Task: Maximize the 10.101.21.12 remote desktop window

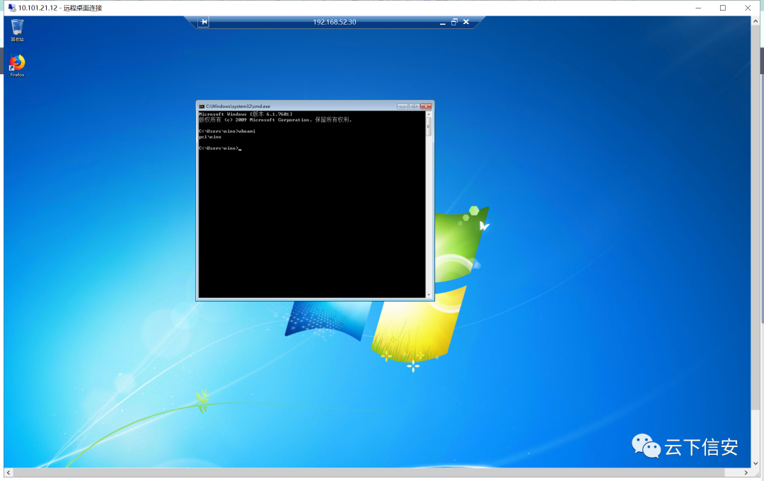Action: [x=723, y=8]
